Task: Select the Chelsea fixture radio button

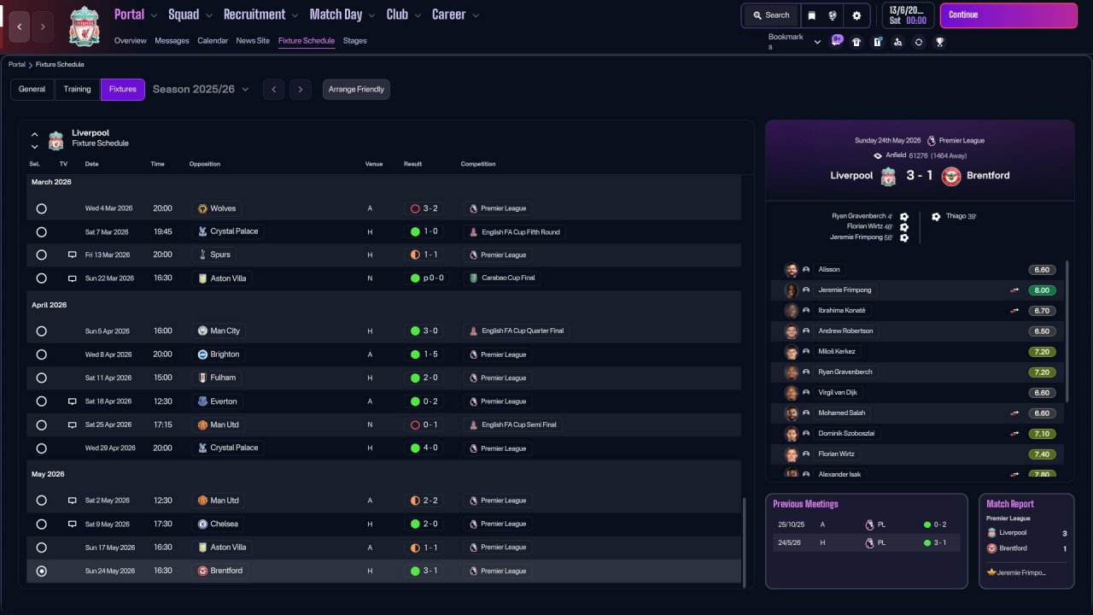Action: click(x=41, y=524)
